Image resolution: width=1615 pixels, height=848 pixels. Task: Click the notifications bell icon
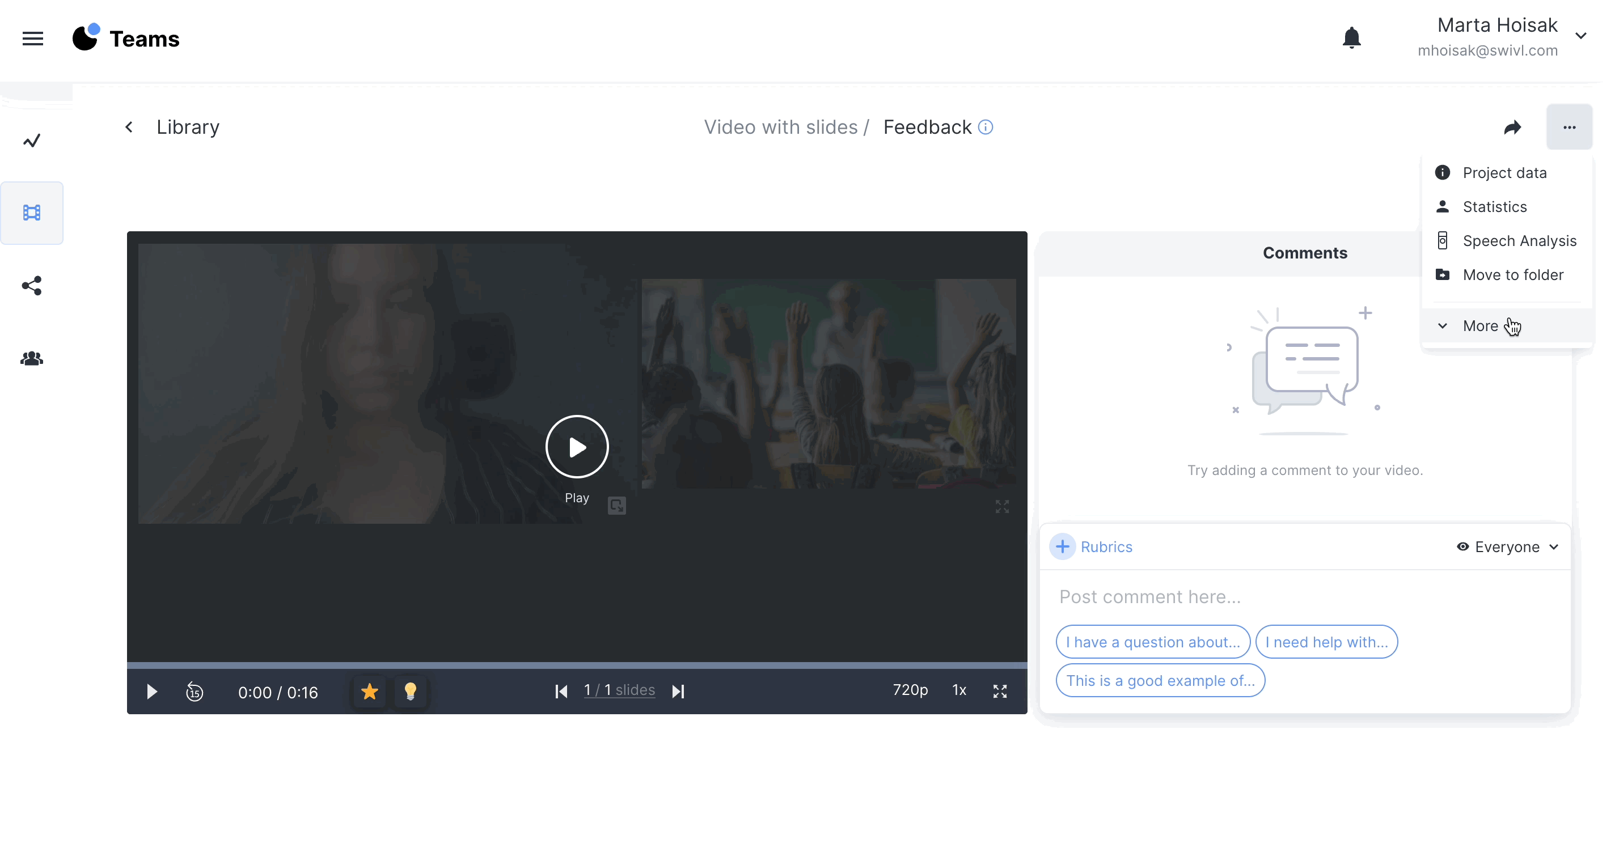(1351, 38)
